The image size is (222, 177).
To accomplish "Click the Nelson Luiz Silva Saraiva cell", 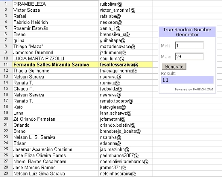I will (56, 174).
